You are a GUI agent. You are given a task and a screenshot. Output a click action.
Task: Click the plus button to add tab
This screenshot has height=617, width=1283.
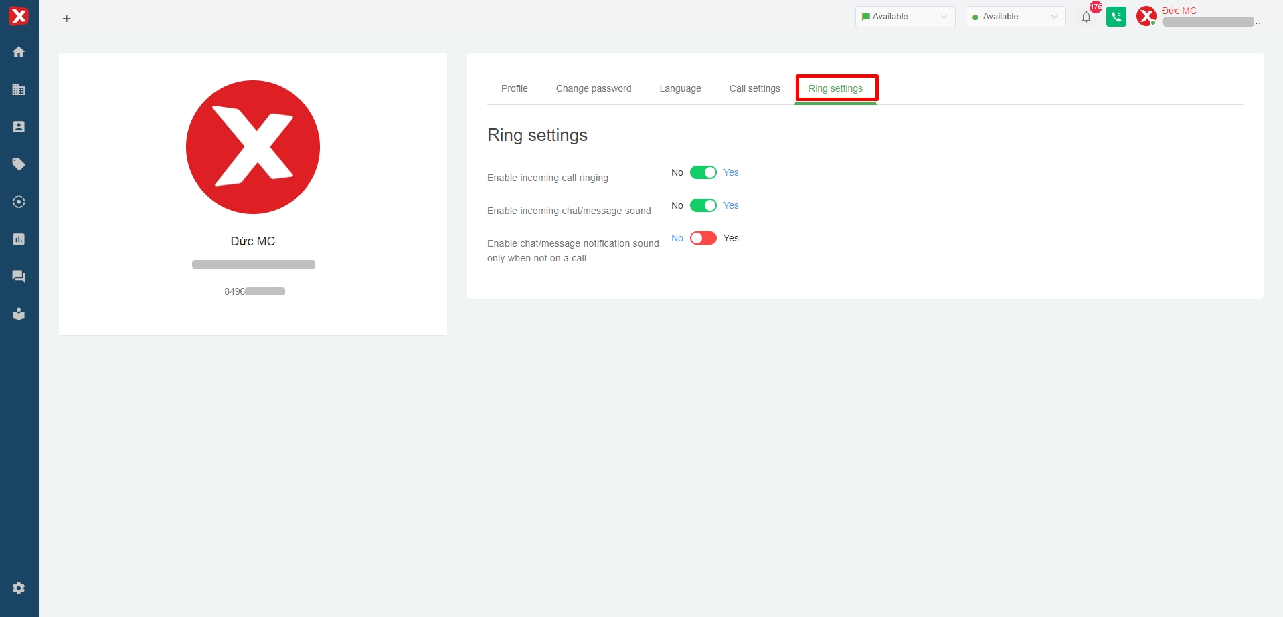coord(67,18)
